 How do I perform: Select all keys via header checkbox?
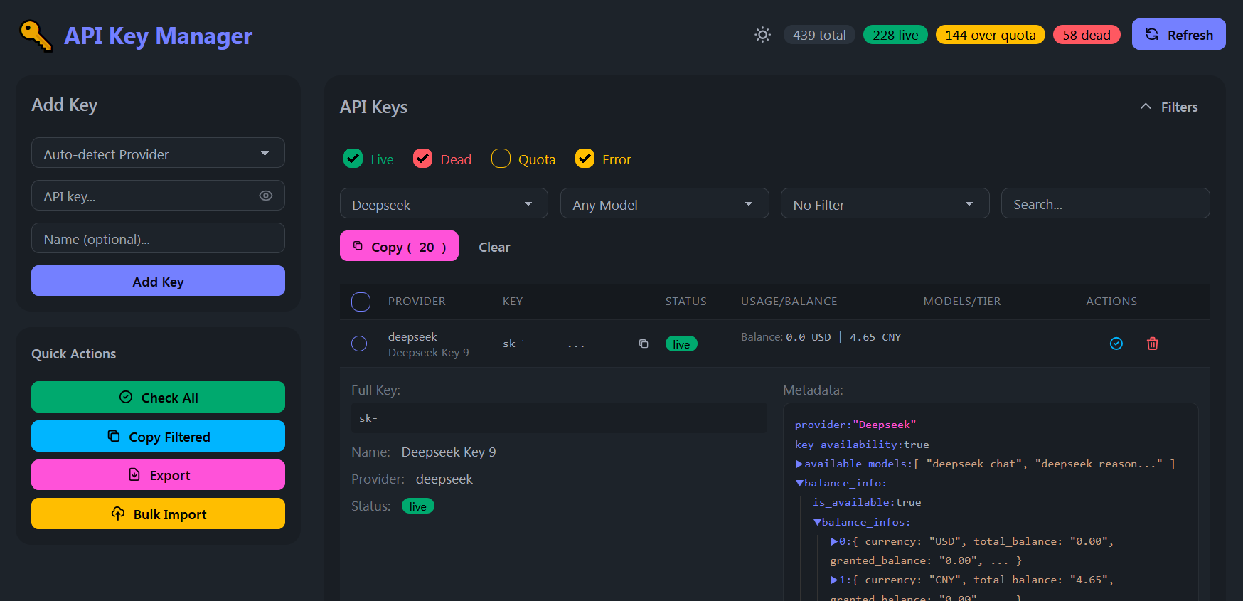[361, 302]
